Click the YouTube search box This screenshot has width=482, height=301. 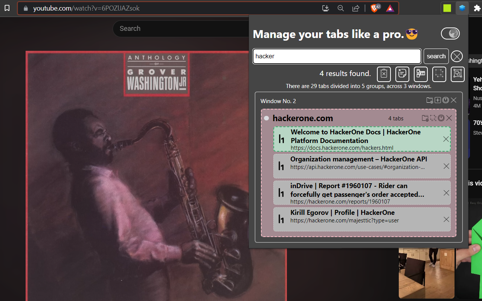point(181,29)
